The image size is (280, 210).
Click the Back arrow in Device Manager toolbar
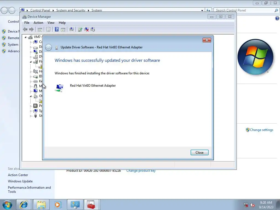(25, 30)
